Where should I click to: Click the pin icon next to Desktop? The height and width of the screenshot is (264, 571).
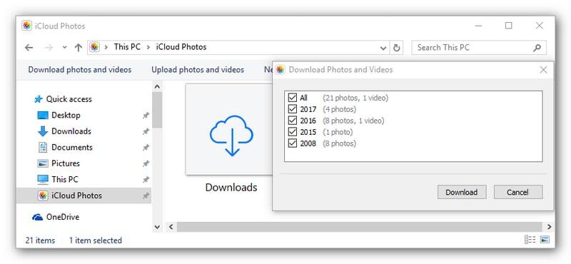click(x=146, y=116)
